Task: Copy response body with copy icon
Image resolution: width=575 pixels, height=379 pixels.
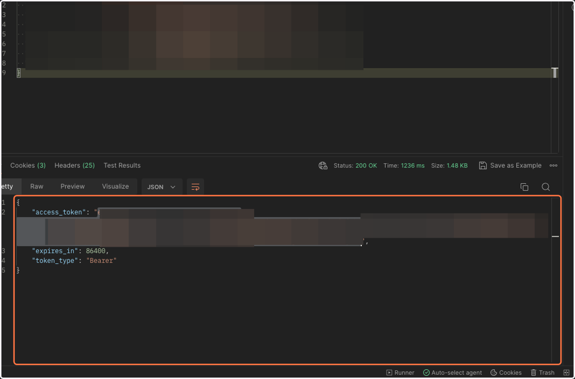Action: click(x=524, y=187)
